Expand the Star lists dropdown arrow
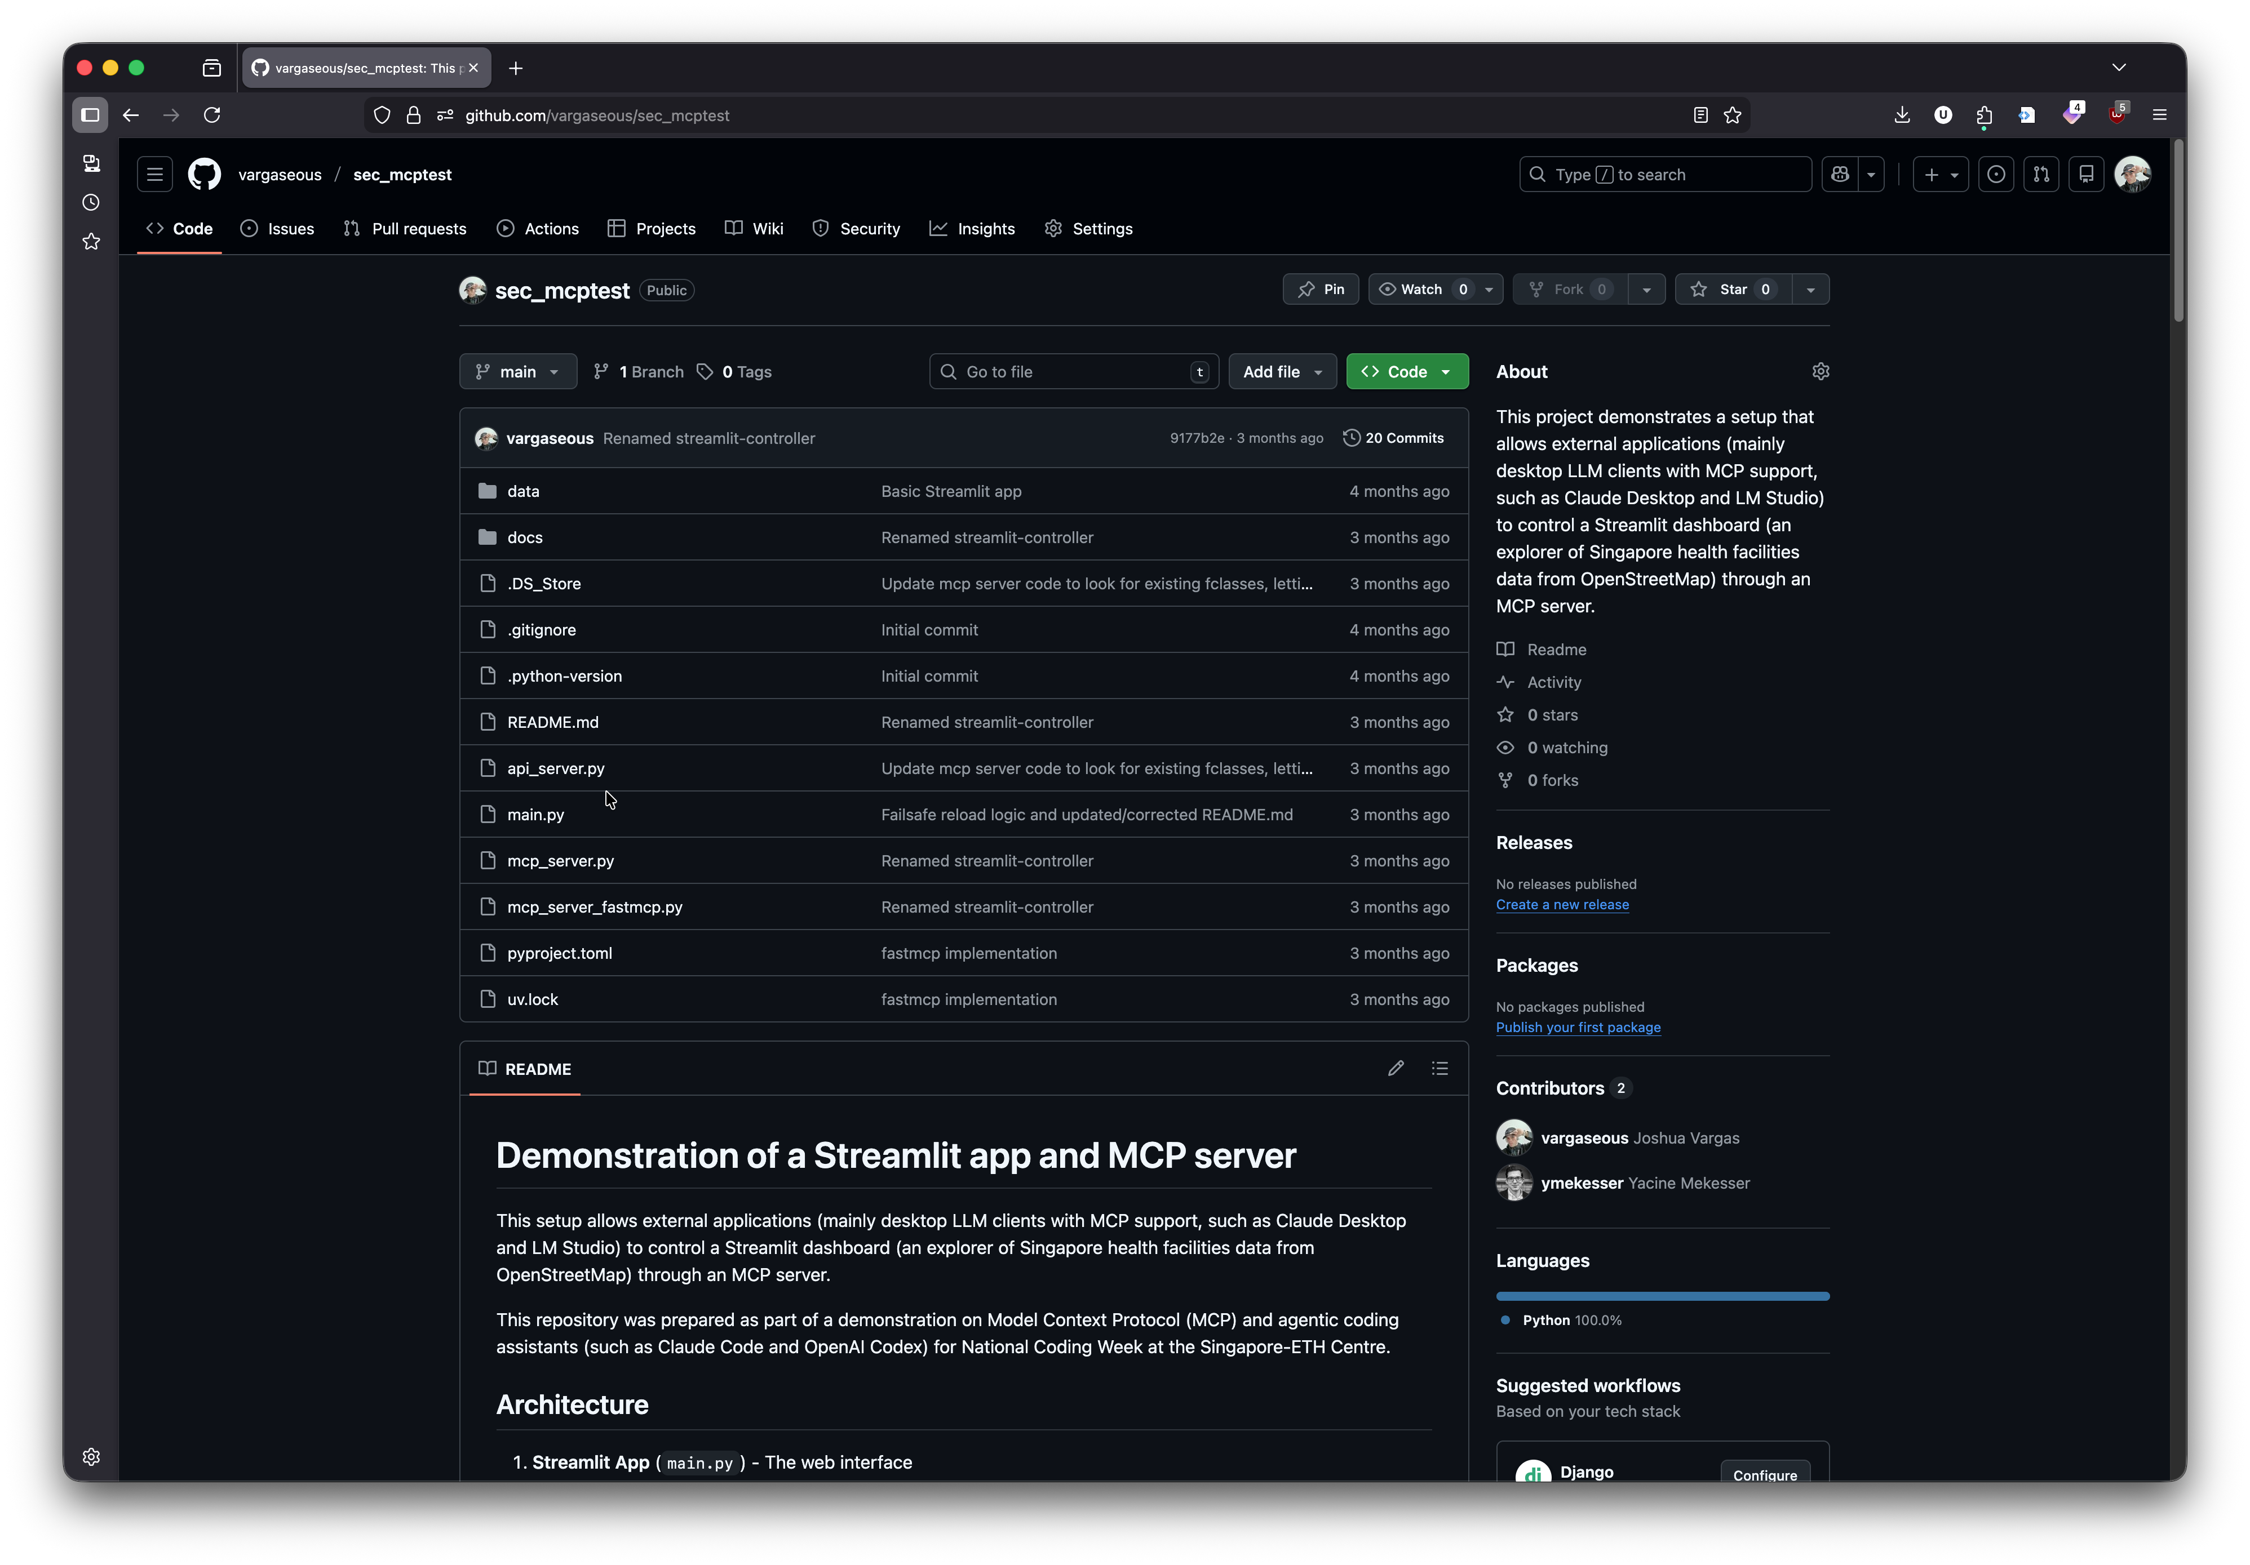Viewport: 2250px width, 1565px height. point(1810,289)
